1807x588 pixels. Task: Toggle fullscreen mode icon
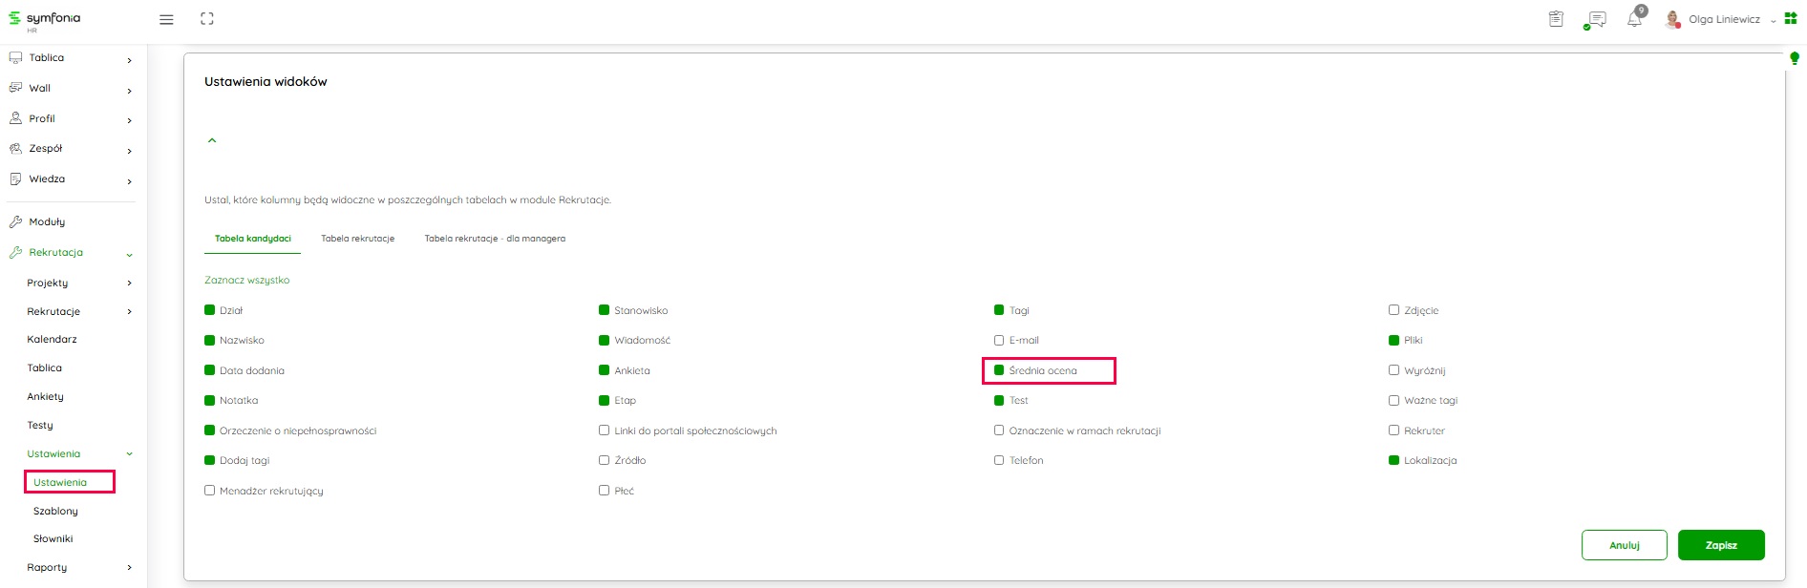coord(207,19)
